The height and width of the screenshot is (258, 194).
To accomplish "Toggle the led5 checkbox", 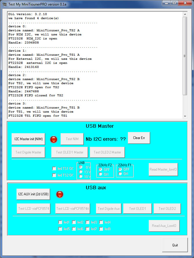I will pyautogui.click(x=60, y=229).
